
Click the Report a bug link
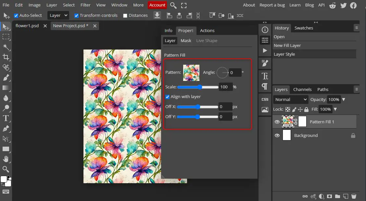click(272, 5)
